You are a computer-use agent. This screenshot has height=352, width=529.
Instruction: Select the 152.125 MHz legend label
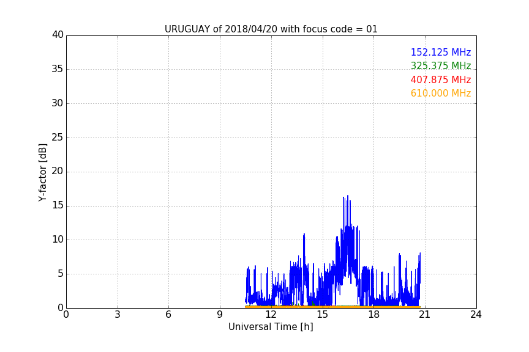point(441,52)
